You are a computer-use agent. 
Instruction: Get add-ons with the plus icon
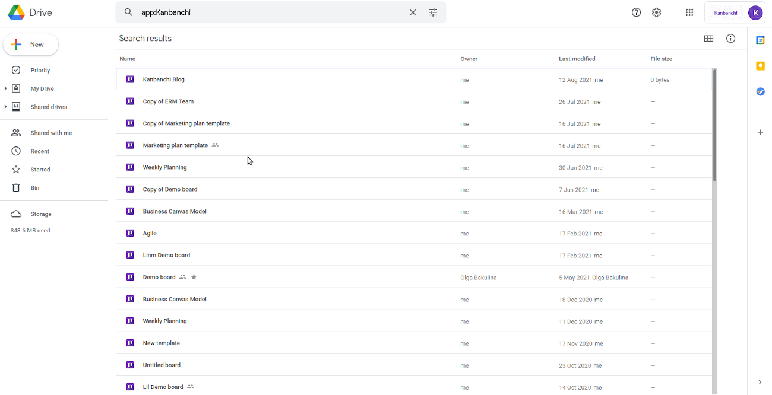tap(760, 132)
